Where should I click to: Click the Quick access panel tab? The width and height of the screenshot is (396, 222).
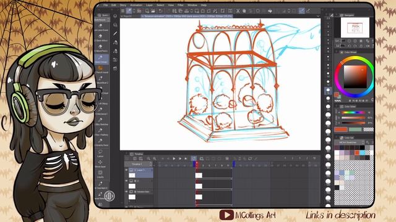pos(103,15)
